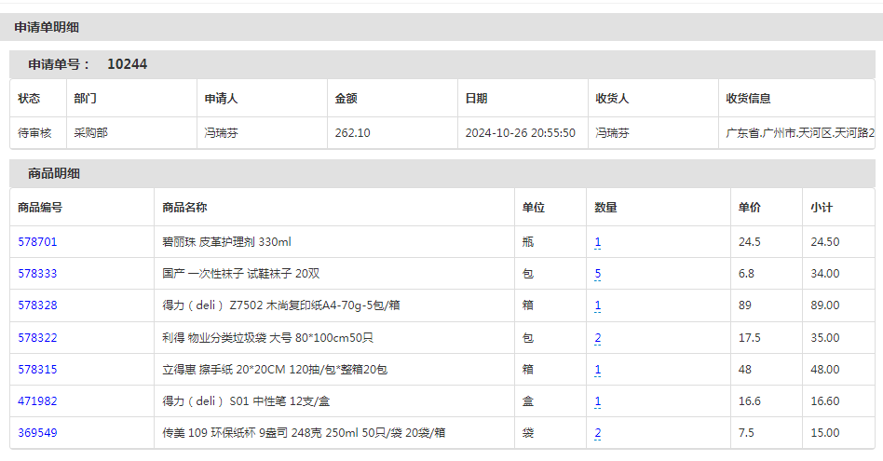
Task: Click product name 碧丽珠 皮革护理剂 330ml
Action: (x=227, y=242)
